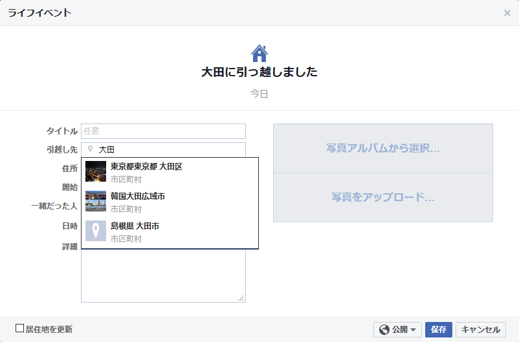The width and height of the screenshot is (519, 342).
Task: Click the 保存 button
Action: click(439, 330)
